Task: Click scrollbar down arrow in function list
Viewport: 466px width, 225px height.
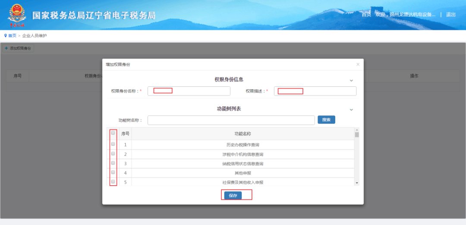Action: [356, 183]
